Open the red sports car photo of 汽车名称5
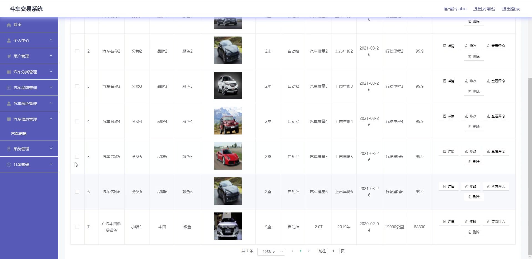Screen dimensions: 532x259 pos(228,156)
